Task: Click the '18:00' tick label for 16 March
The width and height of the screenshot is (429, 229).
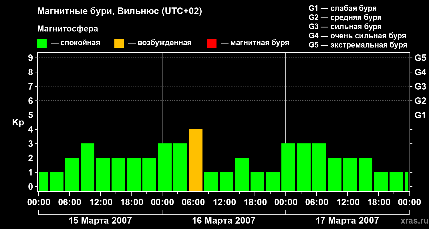Action: pyautogui.click(x=255, y=202)
